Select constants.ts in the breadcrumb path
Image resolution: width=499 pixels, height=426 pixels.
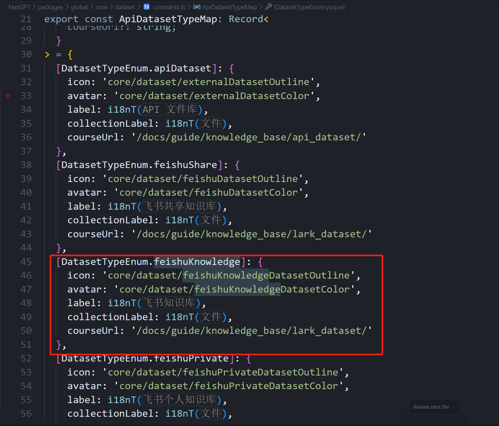(x=169, y=7)
